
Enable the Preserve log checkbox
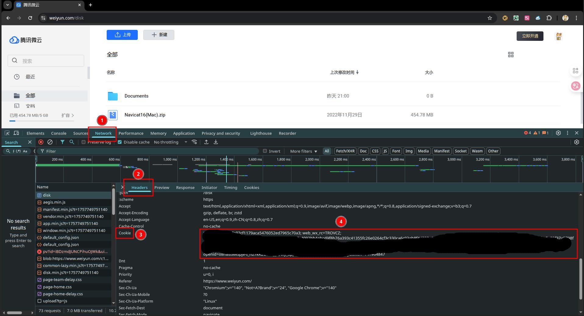pos(84,142)
